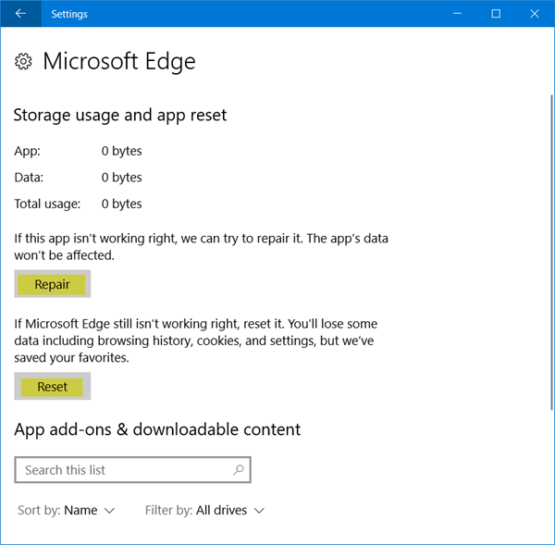
Task: Click the Microsoft Edge page heading
Action: coord(119,62)
